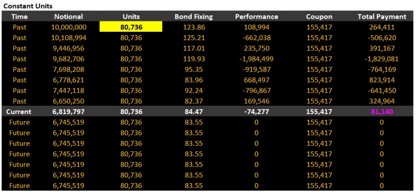The width and height of the screenshot is (416, 195).
Task: Select the Performance column header
Action: coord(256,17)
